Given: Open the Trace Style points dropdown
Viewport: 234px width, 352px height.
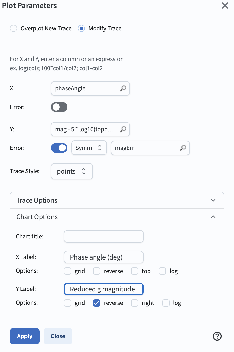Looking at the screenshot, I should coord(72,171).
